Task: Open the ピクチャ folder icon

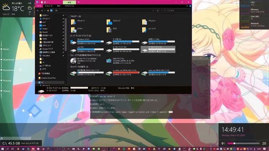Action: tap(74, 30)
